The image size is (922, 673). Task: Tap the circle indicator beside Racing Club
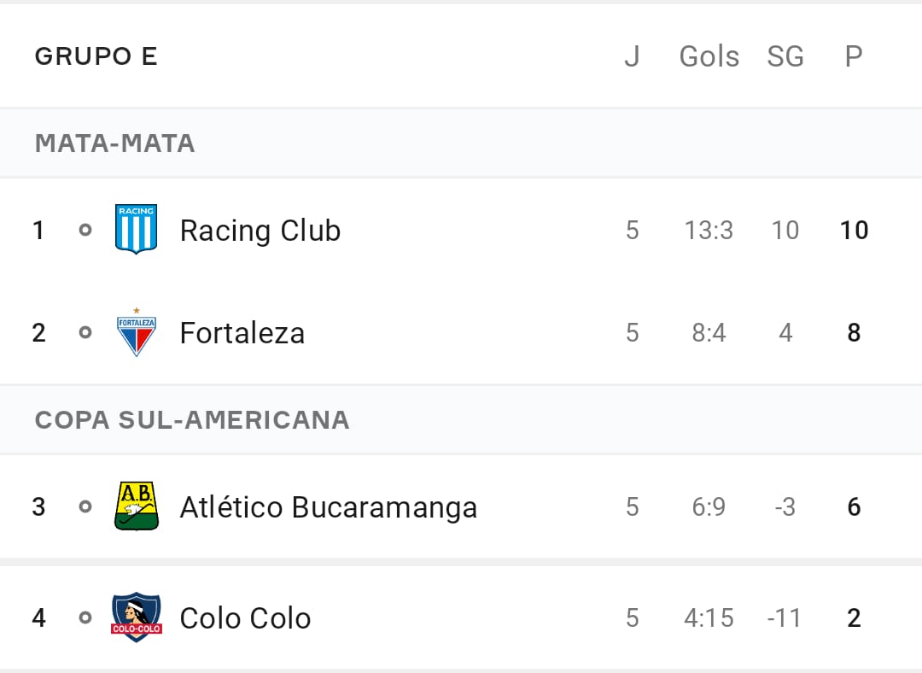click(x=85, y=230)
